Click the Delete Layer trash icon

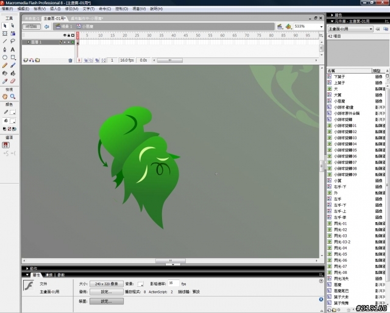70,60
